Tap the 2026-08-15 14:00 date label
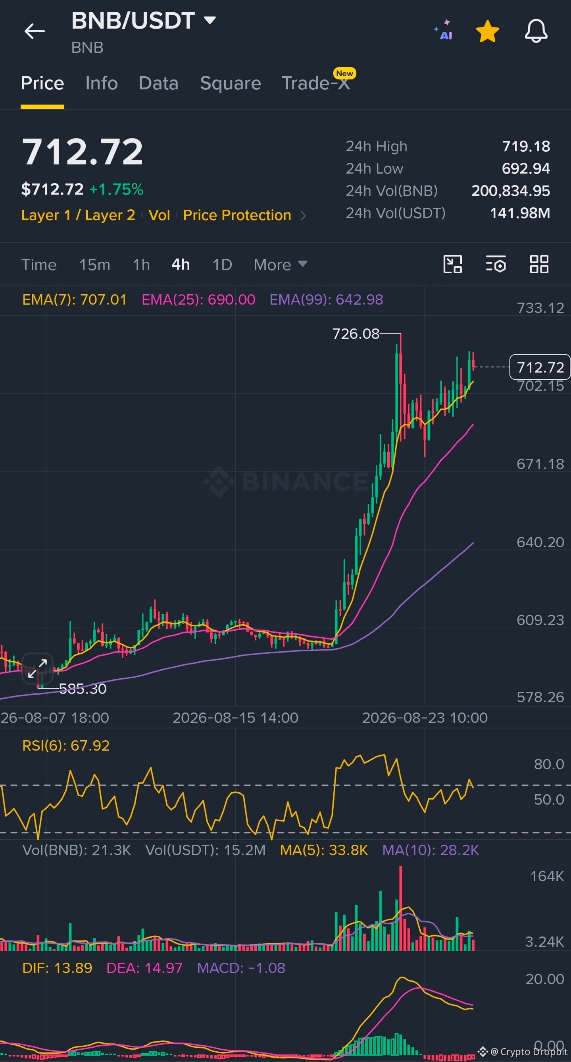The image size is (571, 1062). click(x=235, y=718)
